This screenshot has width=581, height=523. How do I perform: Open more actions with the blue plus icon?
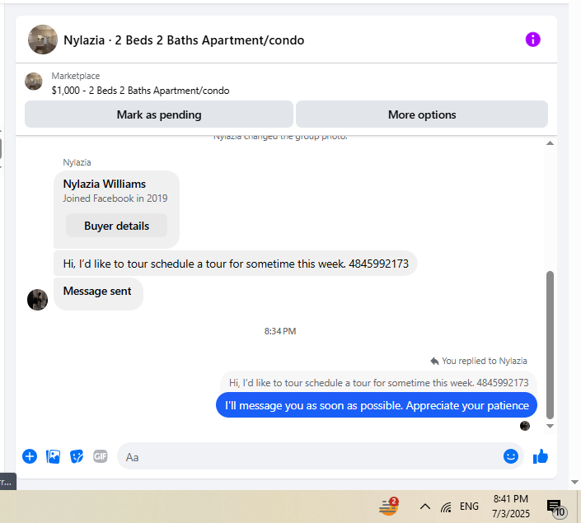(x=30, y=456)
